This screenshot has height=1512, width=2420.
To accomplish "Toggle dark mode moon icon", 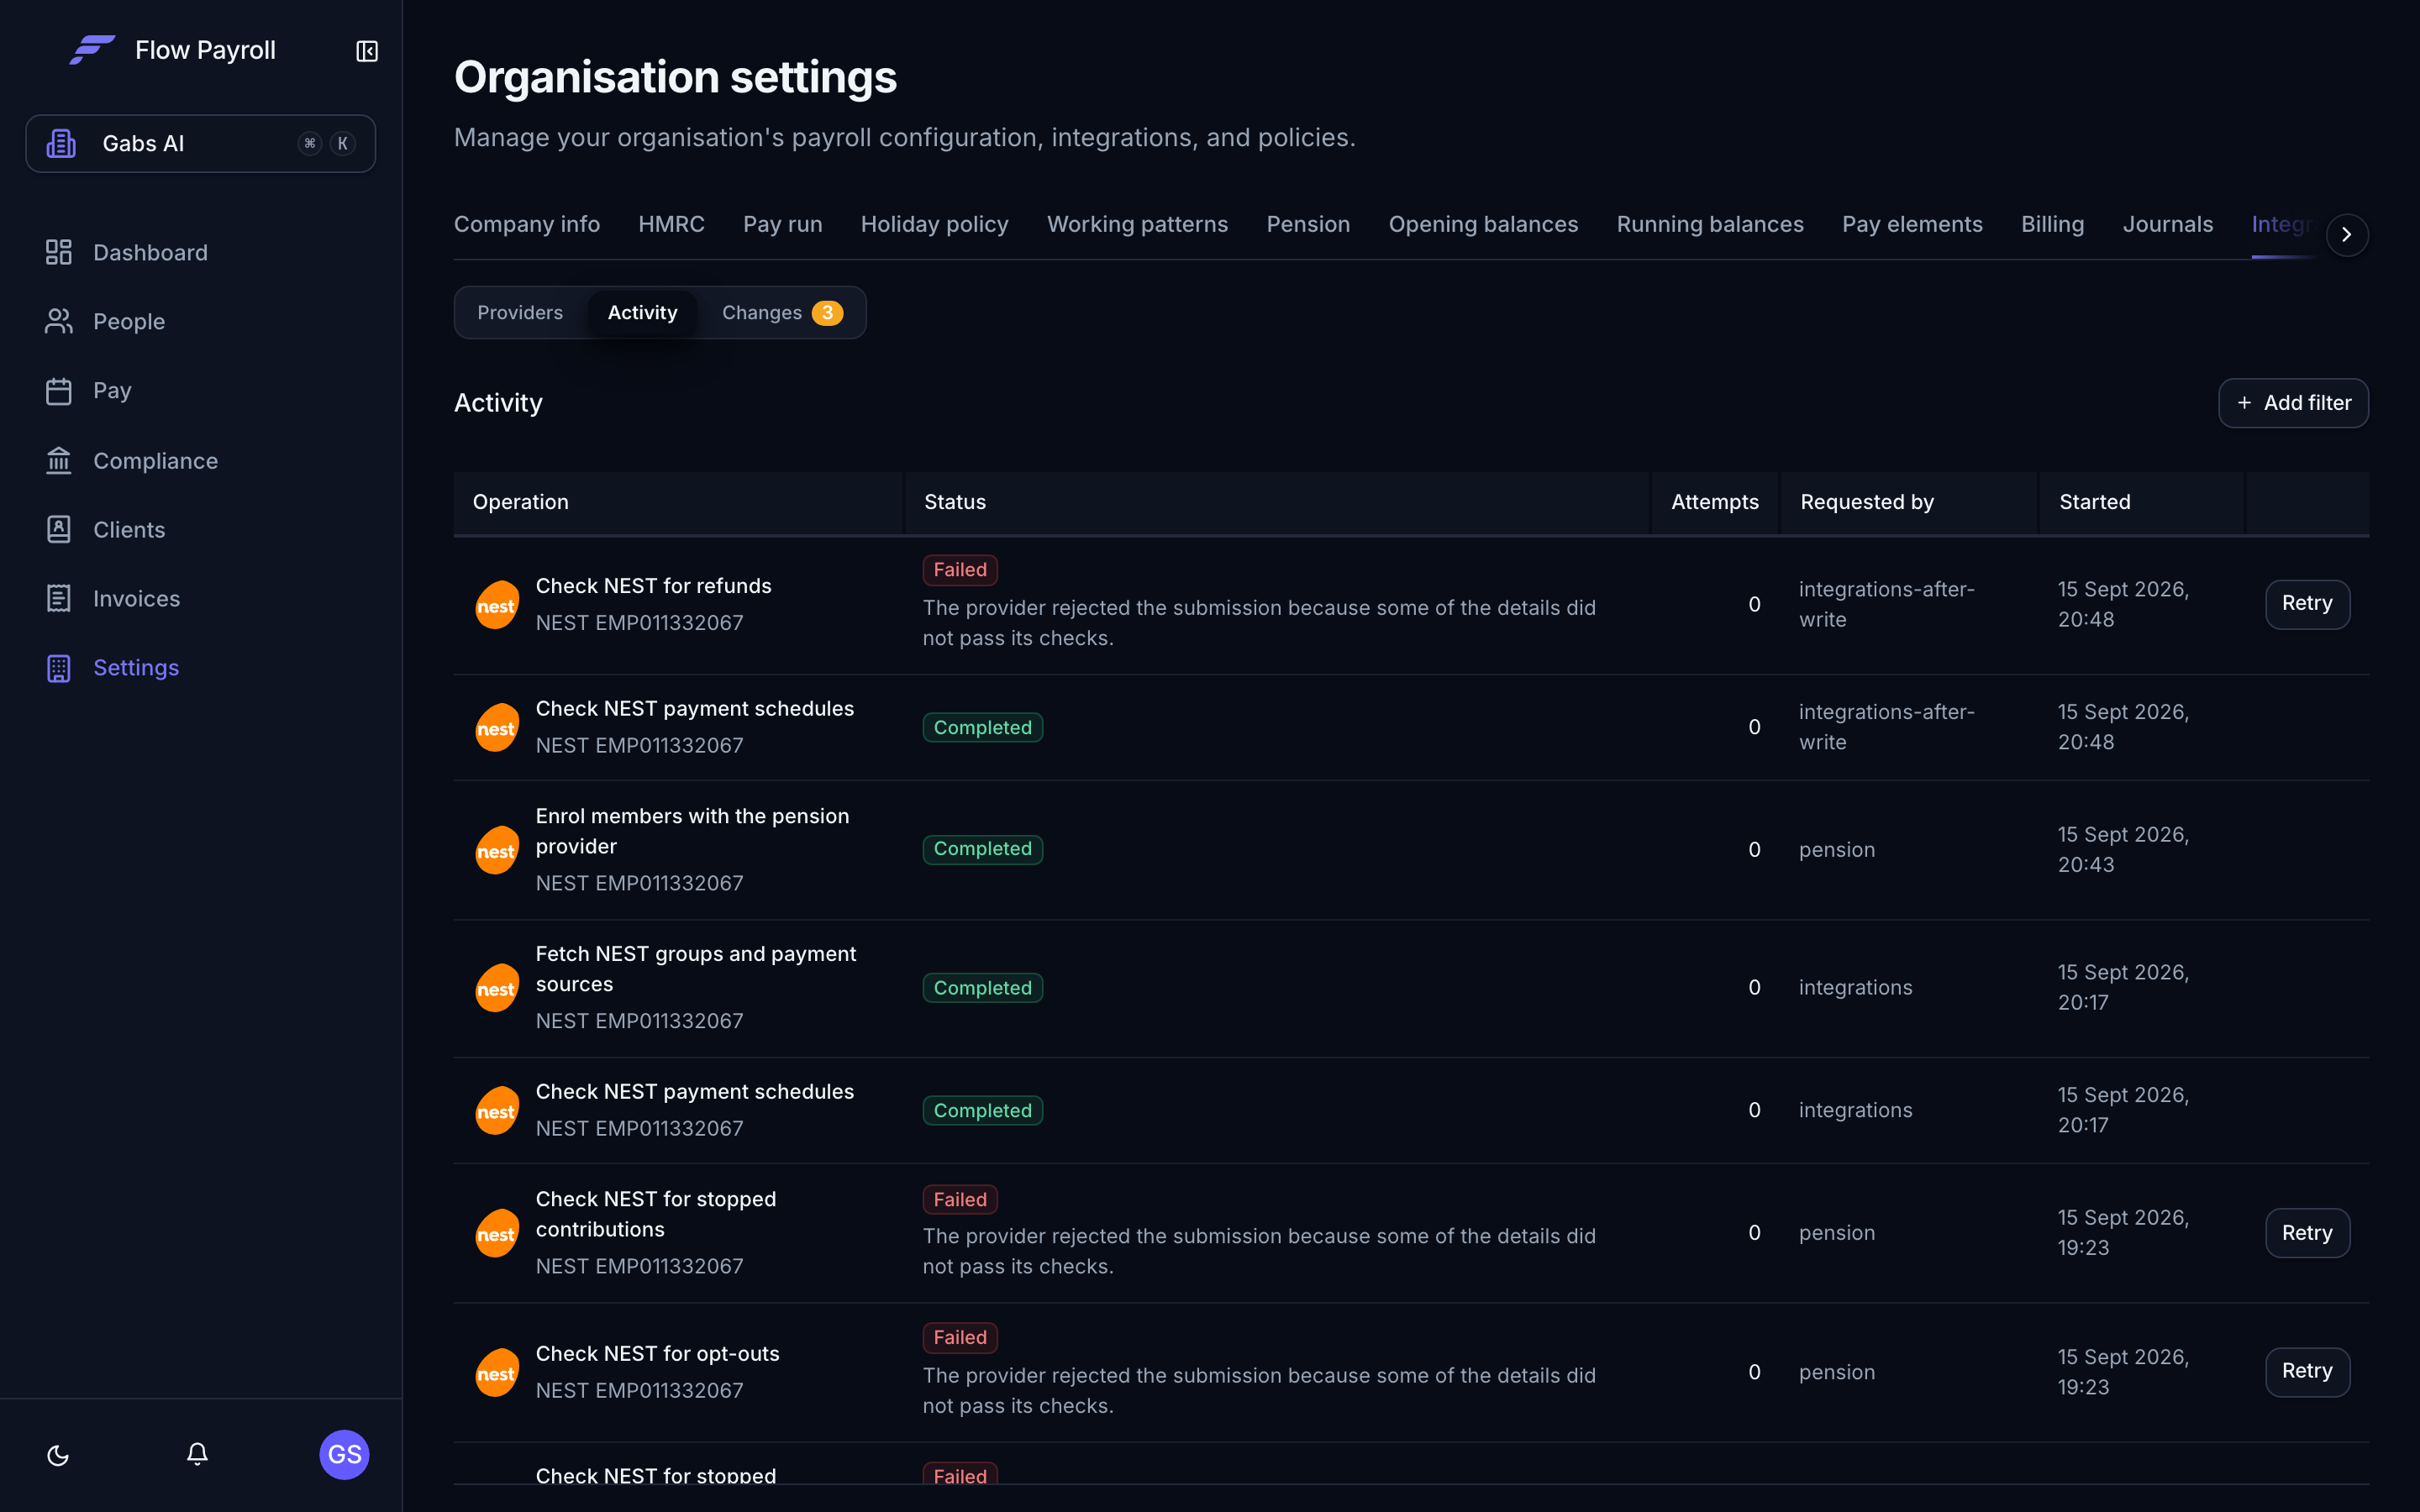I will [x=58, y=1455].
